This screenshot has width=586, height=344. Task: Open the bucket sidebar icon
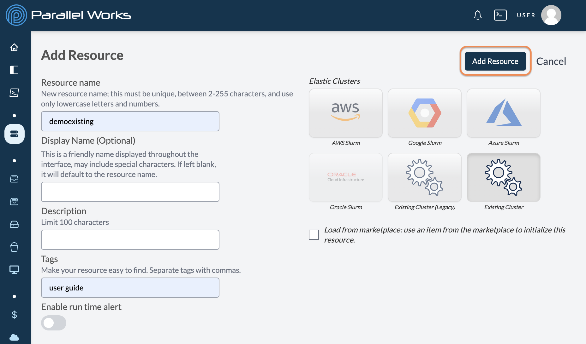(x=14, y=247)
